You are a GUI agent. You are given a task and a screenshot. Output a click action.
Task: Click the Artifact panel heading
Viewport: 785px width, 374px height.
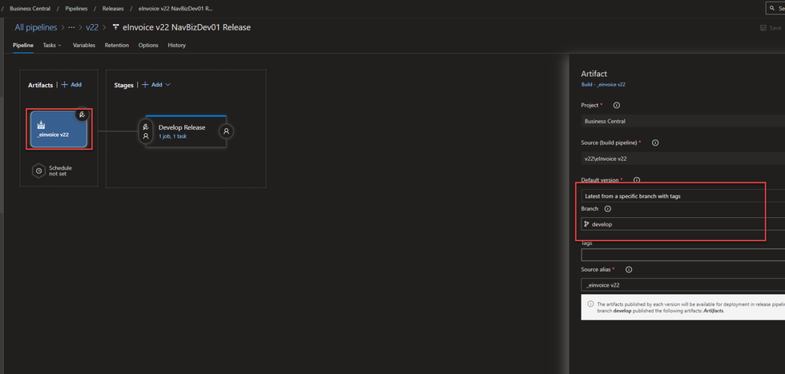(594, 74)
